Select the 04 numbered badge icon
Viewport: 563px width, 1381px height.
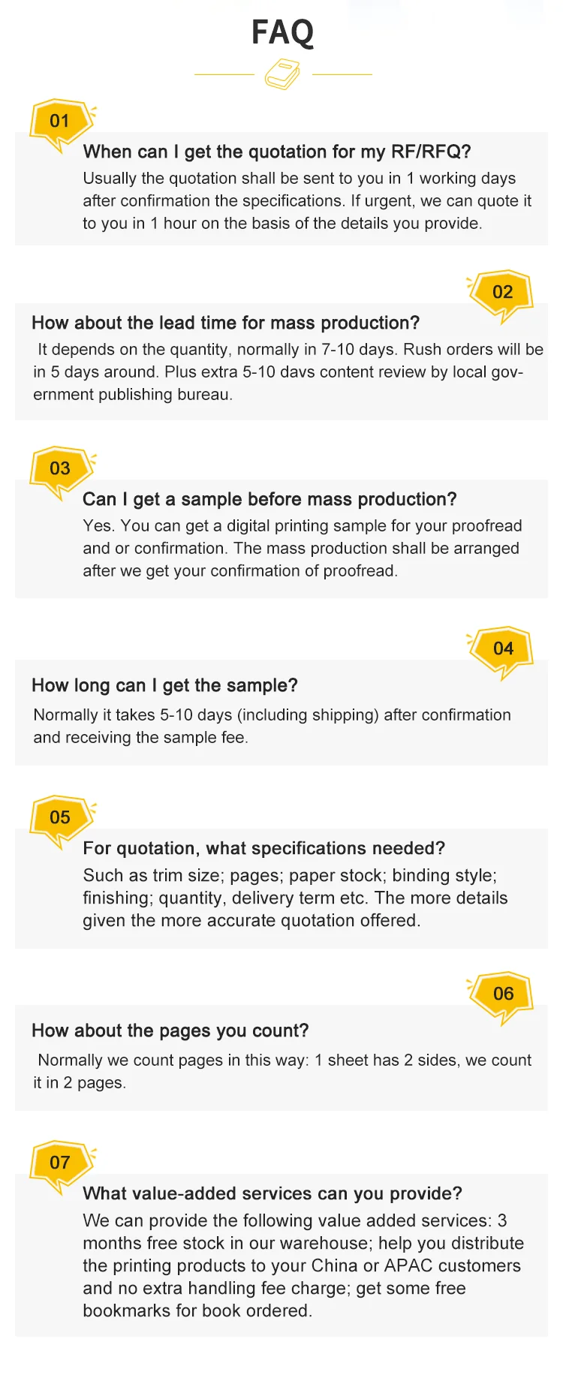502,649
